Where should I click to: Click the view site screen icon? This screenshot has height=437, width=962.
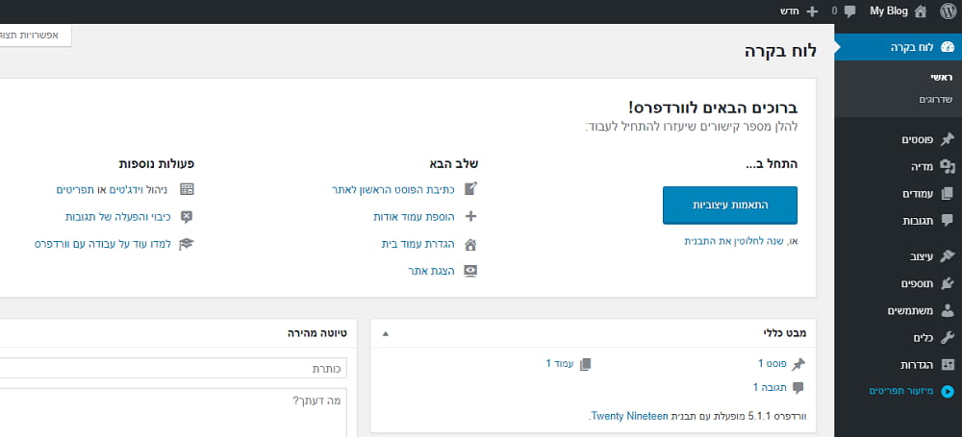pyautogui.click(x=470, y=271)
